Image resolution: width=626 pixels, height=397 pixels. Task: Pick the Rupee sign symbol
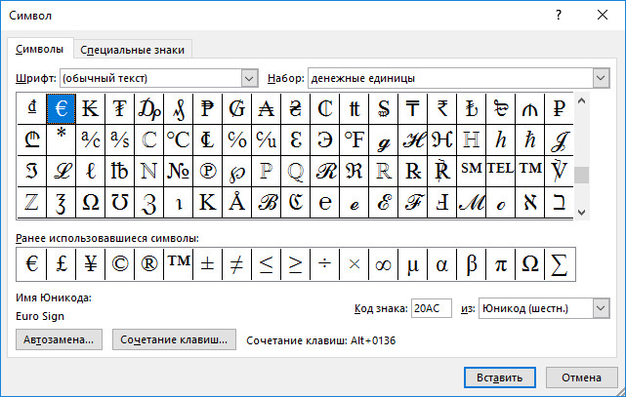pos(442,108)
